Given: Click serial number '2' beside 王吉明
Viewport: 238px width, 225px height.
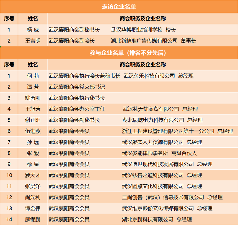Looking at the screenshot, I should [x=9, y=41].
